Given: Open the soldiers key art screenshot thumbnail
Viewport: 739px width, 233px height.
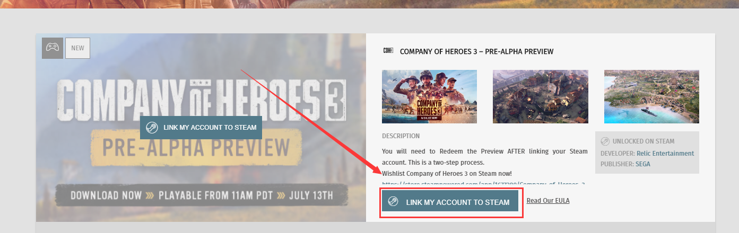Looking at the screenshot, I should click(429, 96).
